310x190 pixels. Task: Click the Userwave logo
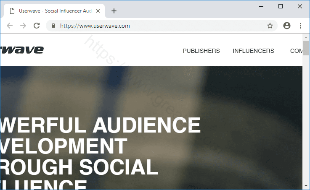22,49
